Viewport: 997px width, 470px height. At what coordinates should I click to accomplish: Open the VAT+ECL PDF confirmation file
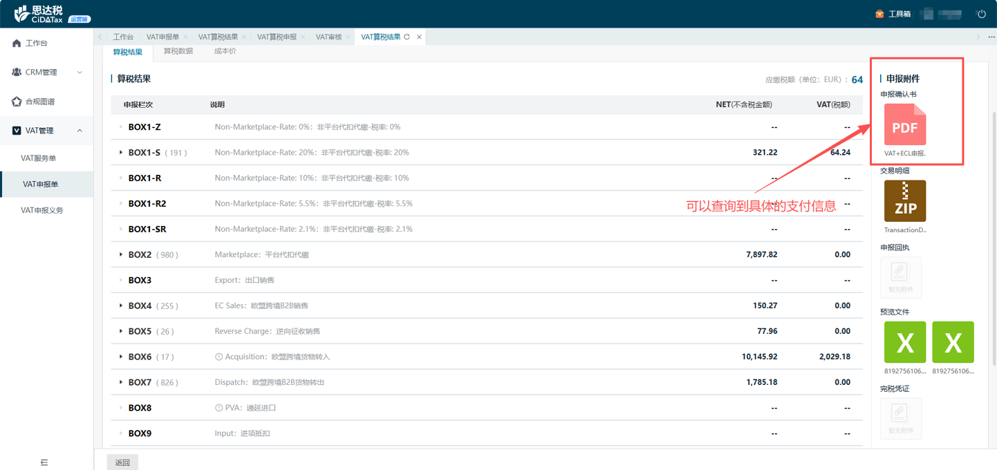pyautogui.click(x=904, y=125)
